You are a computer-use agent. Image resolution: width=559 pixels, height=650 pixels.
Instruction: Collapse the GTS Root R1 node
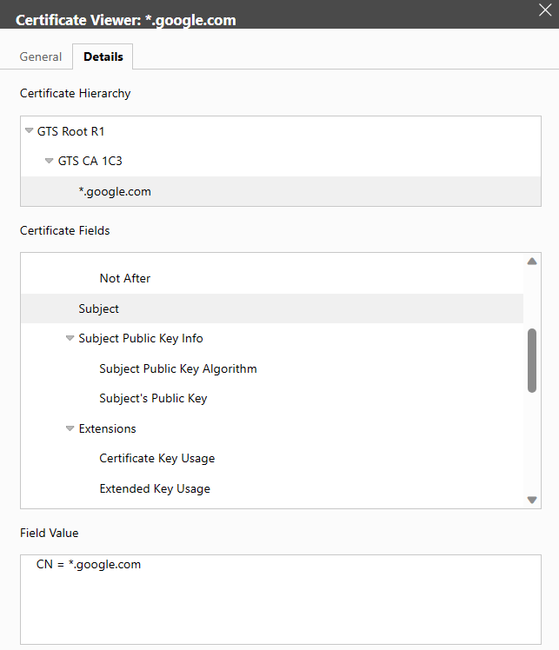(30, 131)
